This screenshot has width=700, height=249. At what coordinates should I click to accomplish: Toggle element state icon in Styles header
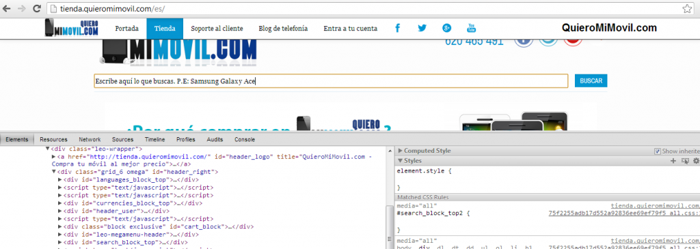(x=685, y=161)
